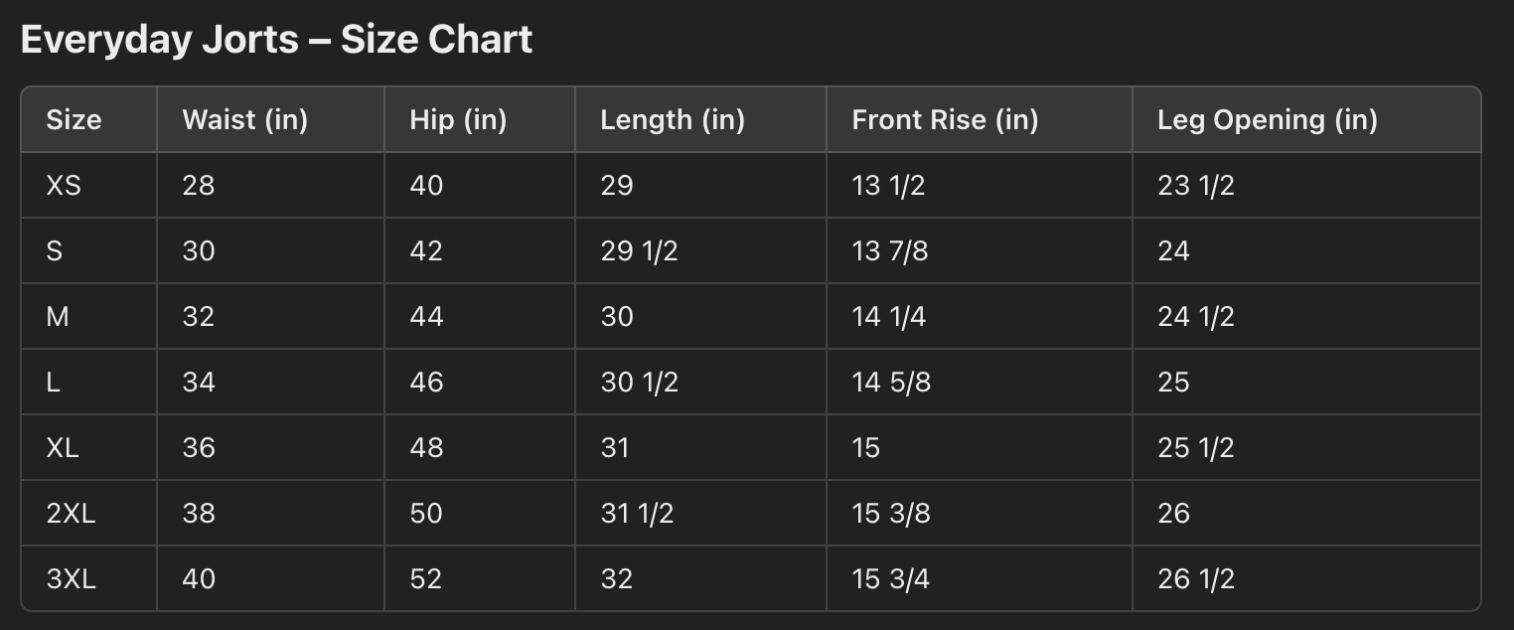The width and height of the screenshot is (1514, 630).
Task: Click the Leg Opening (in) header
Action: coord(1267,120)
